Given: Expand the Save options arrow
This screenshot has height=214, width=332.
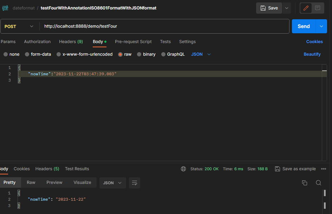Looking at the screenshot, I should click(x=287, y=8).
